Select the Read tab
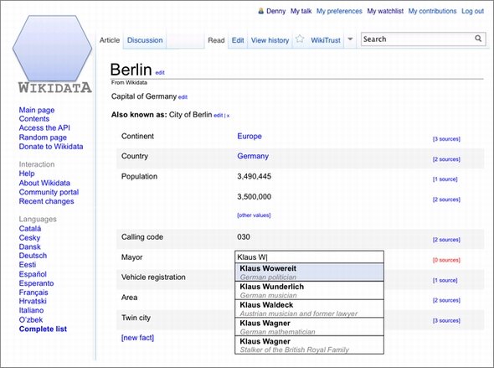 [216, 40]
